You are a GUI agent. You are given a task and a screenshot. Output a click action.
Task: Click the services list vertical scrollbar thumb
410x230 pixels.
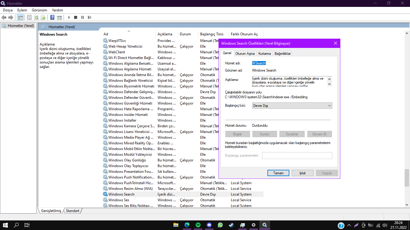click(x=407, y=178)
